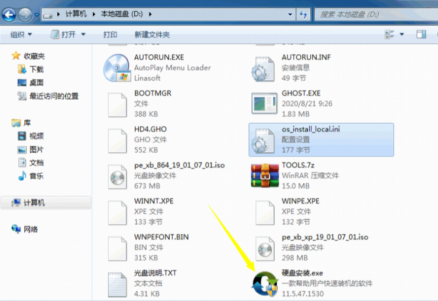Expand the arrow between 计算机 and 本地磁盘
This screenshot has width=438, height=301.
(x=94, y=14)
